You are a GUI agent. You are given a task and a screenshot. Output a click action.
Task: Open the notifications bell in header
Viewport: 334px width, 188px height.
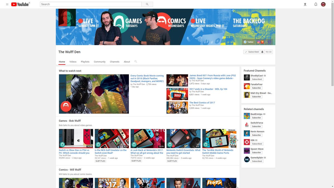(x=316, y=4)
